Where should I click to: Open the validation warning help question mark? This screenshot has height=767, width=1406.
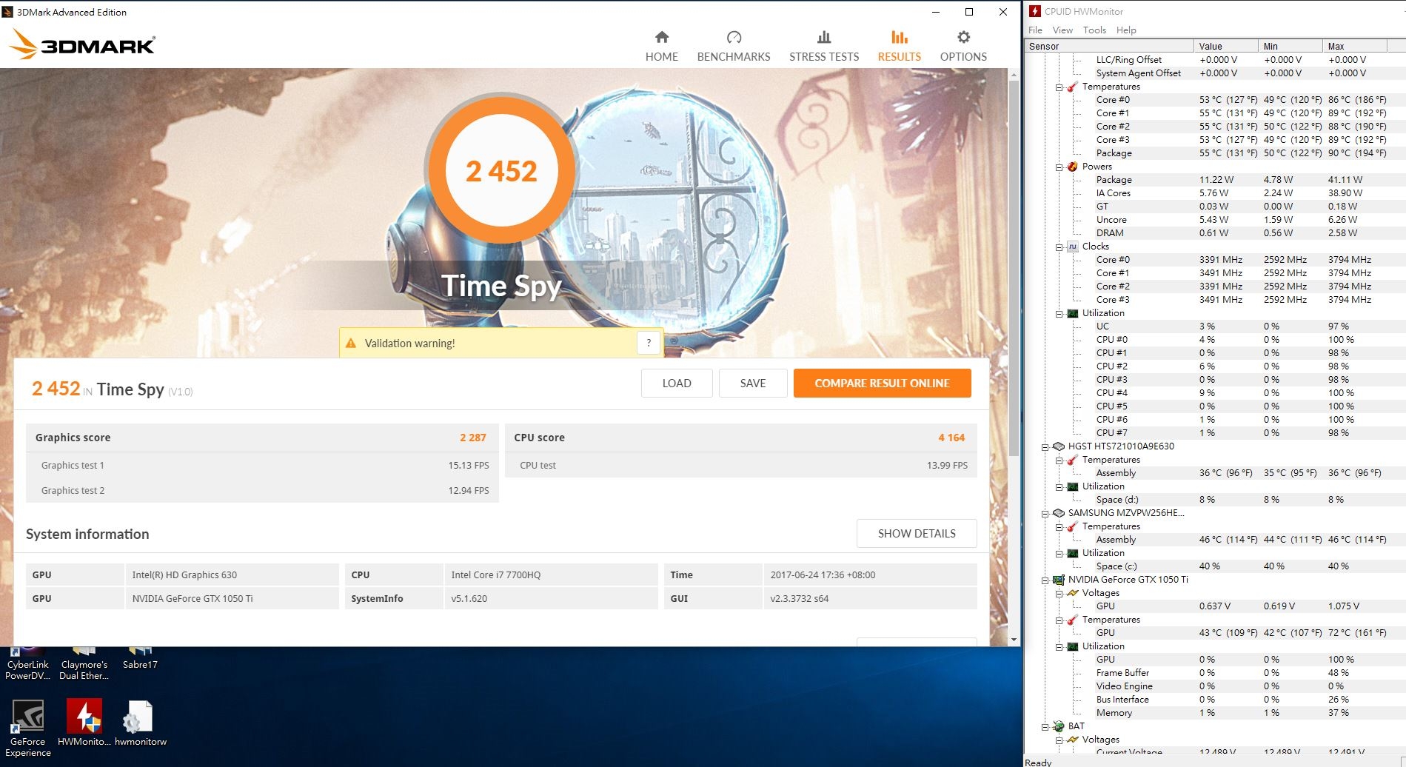click(649, 343)
